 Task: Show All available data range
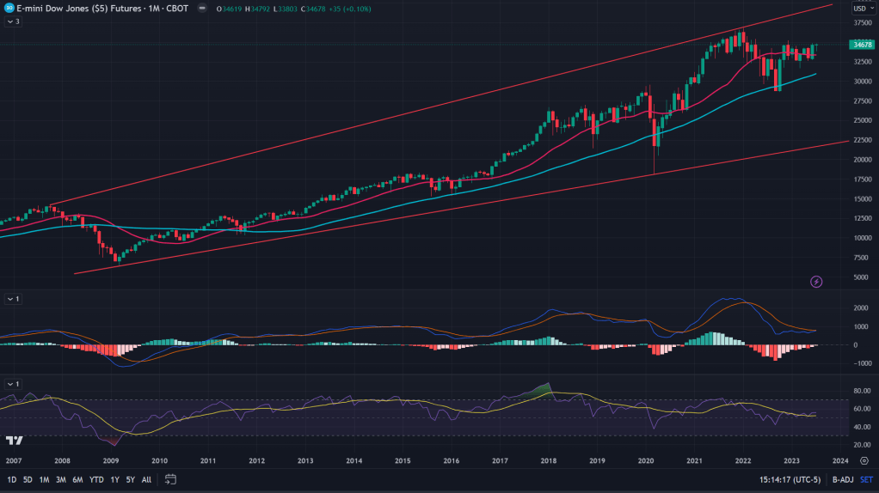(146, 479)
